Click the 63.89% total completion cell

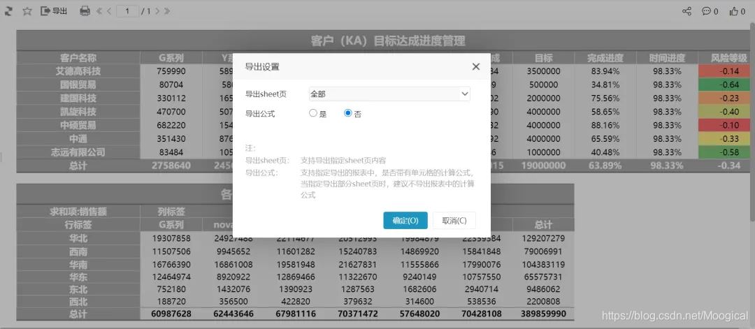click(605, 166)
